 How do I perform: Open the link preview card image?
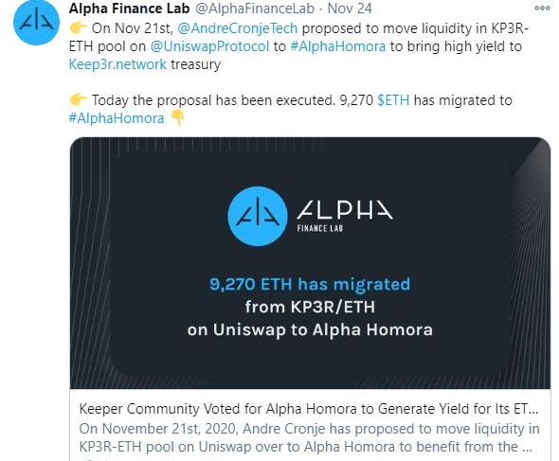pos(310,263)
